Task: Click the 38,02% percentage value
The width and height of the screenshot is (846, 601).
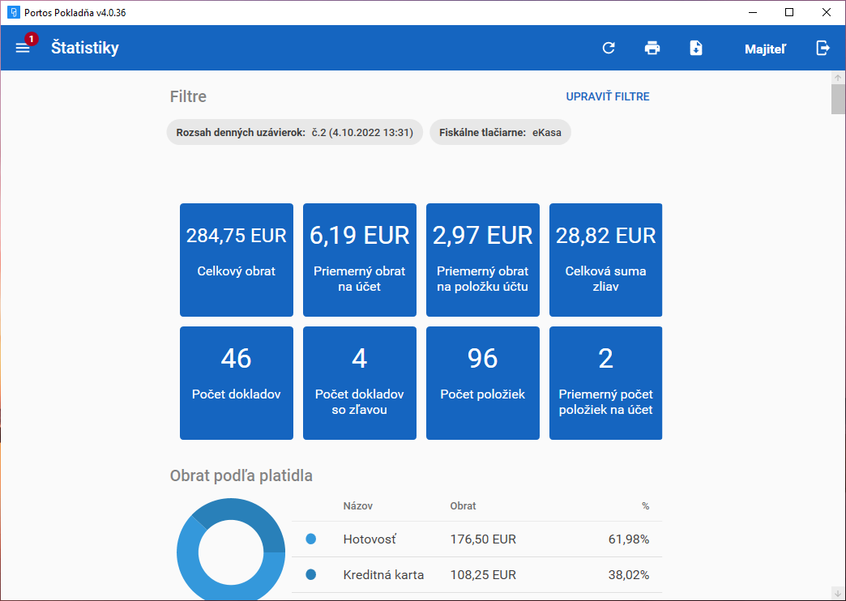Action: click(629, 575)
